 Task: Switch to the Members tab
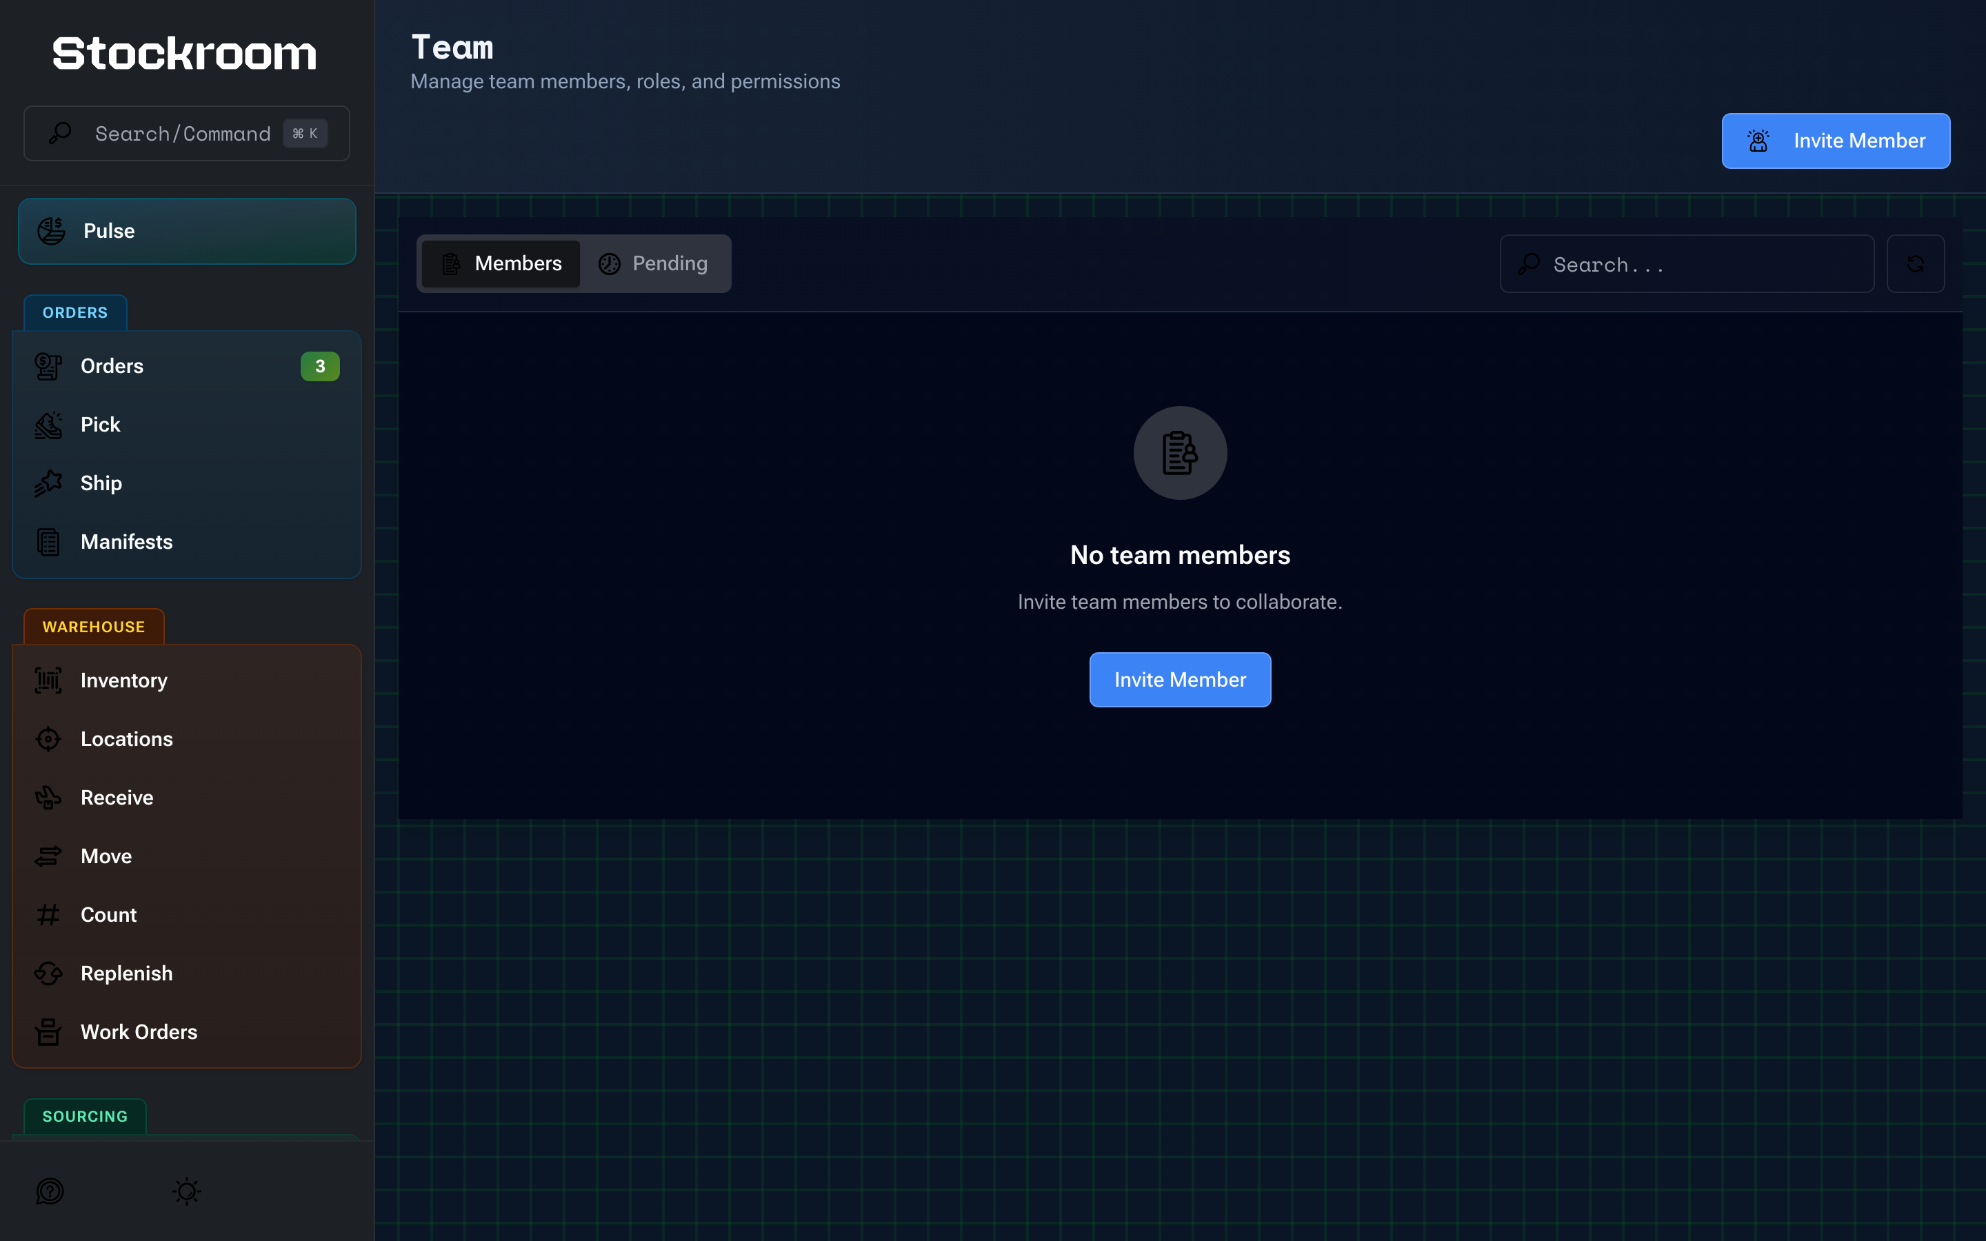[x=501, y=263]
